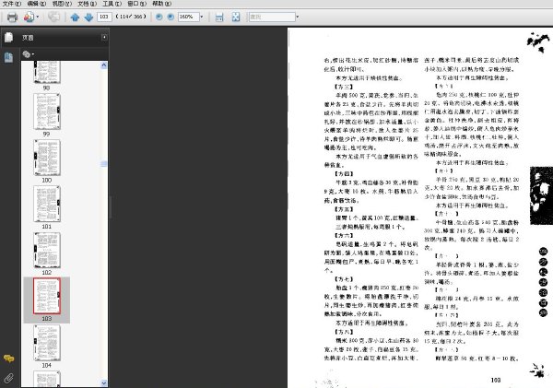
Task: Click the fit full page icon
Action: [x=236, y=17]
